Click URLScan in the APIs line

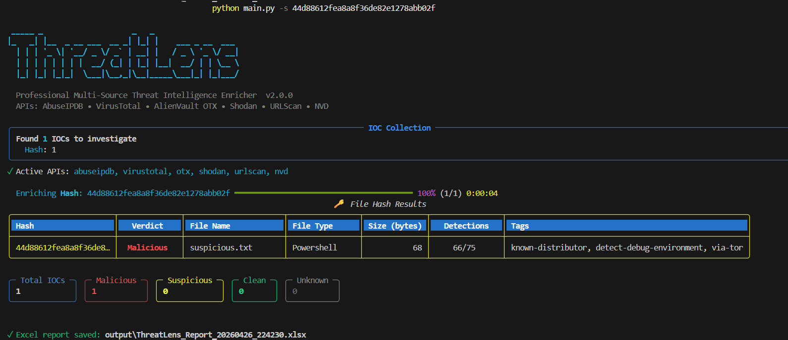pyautogui.click(x=285, y=106)
